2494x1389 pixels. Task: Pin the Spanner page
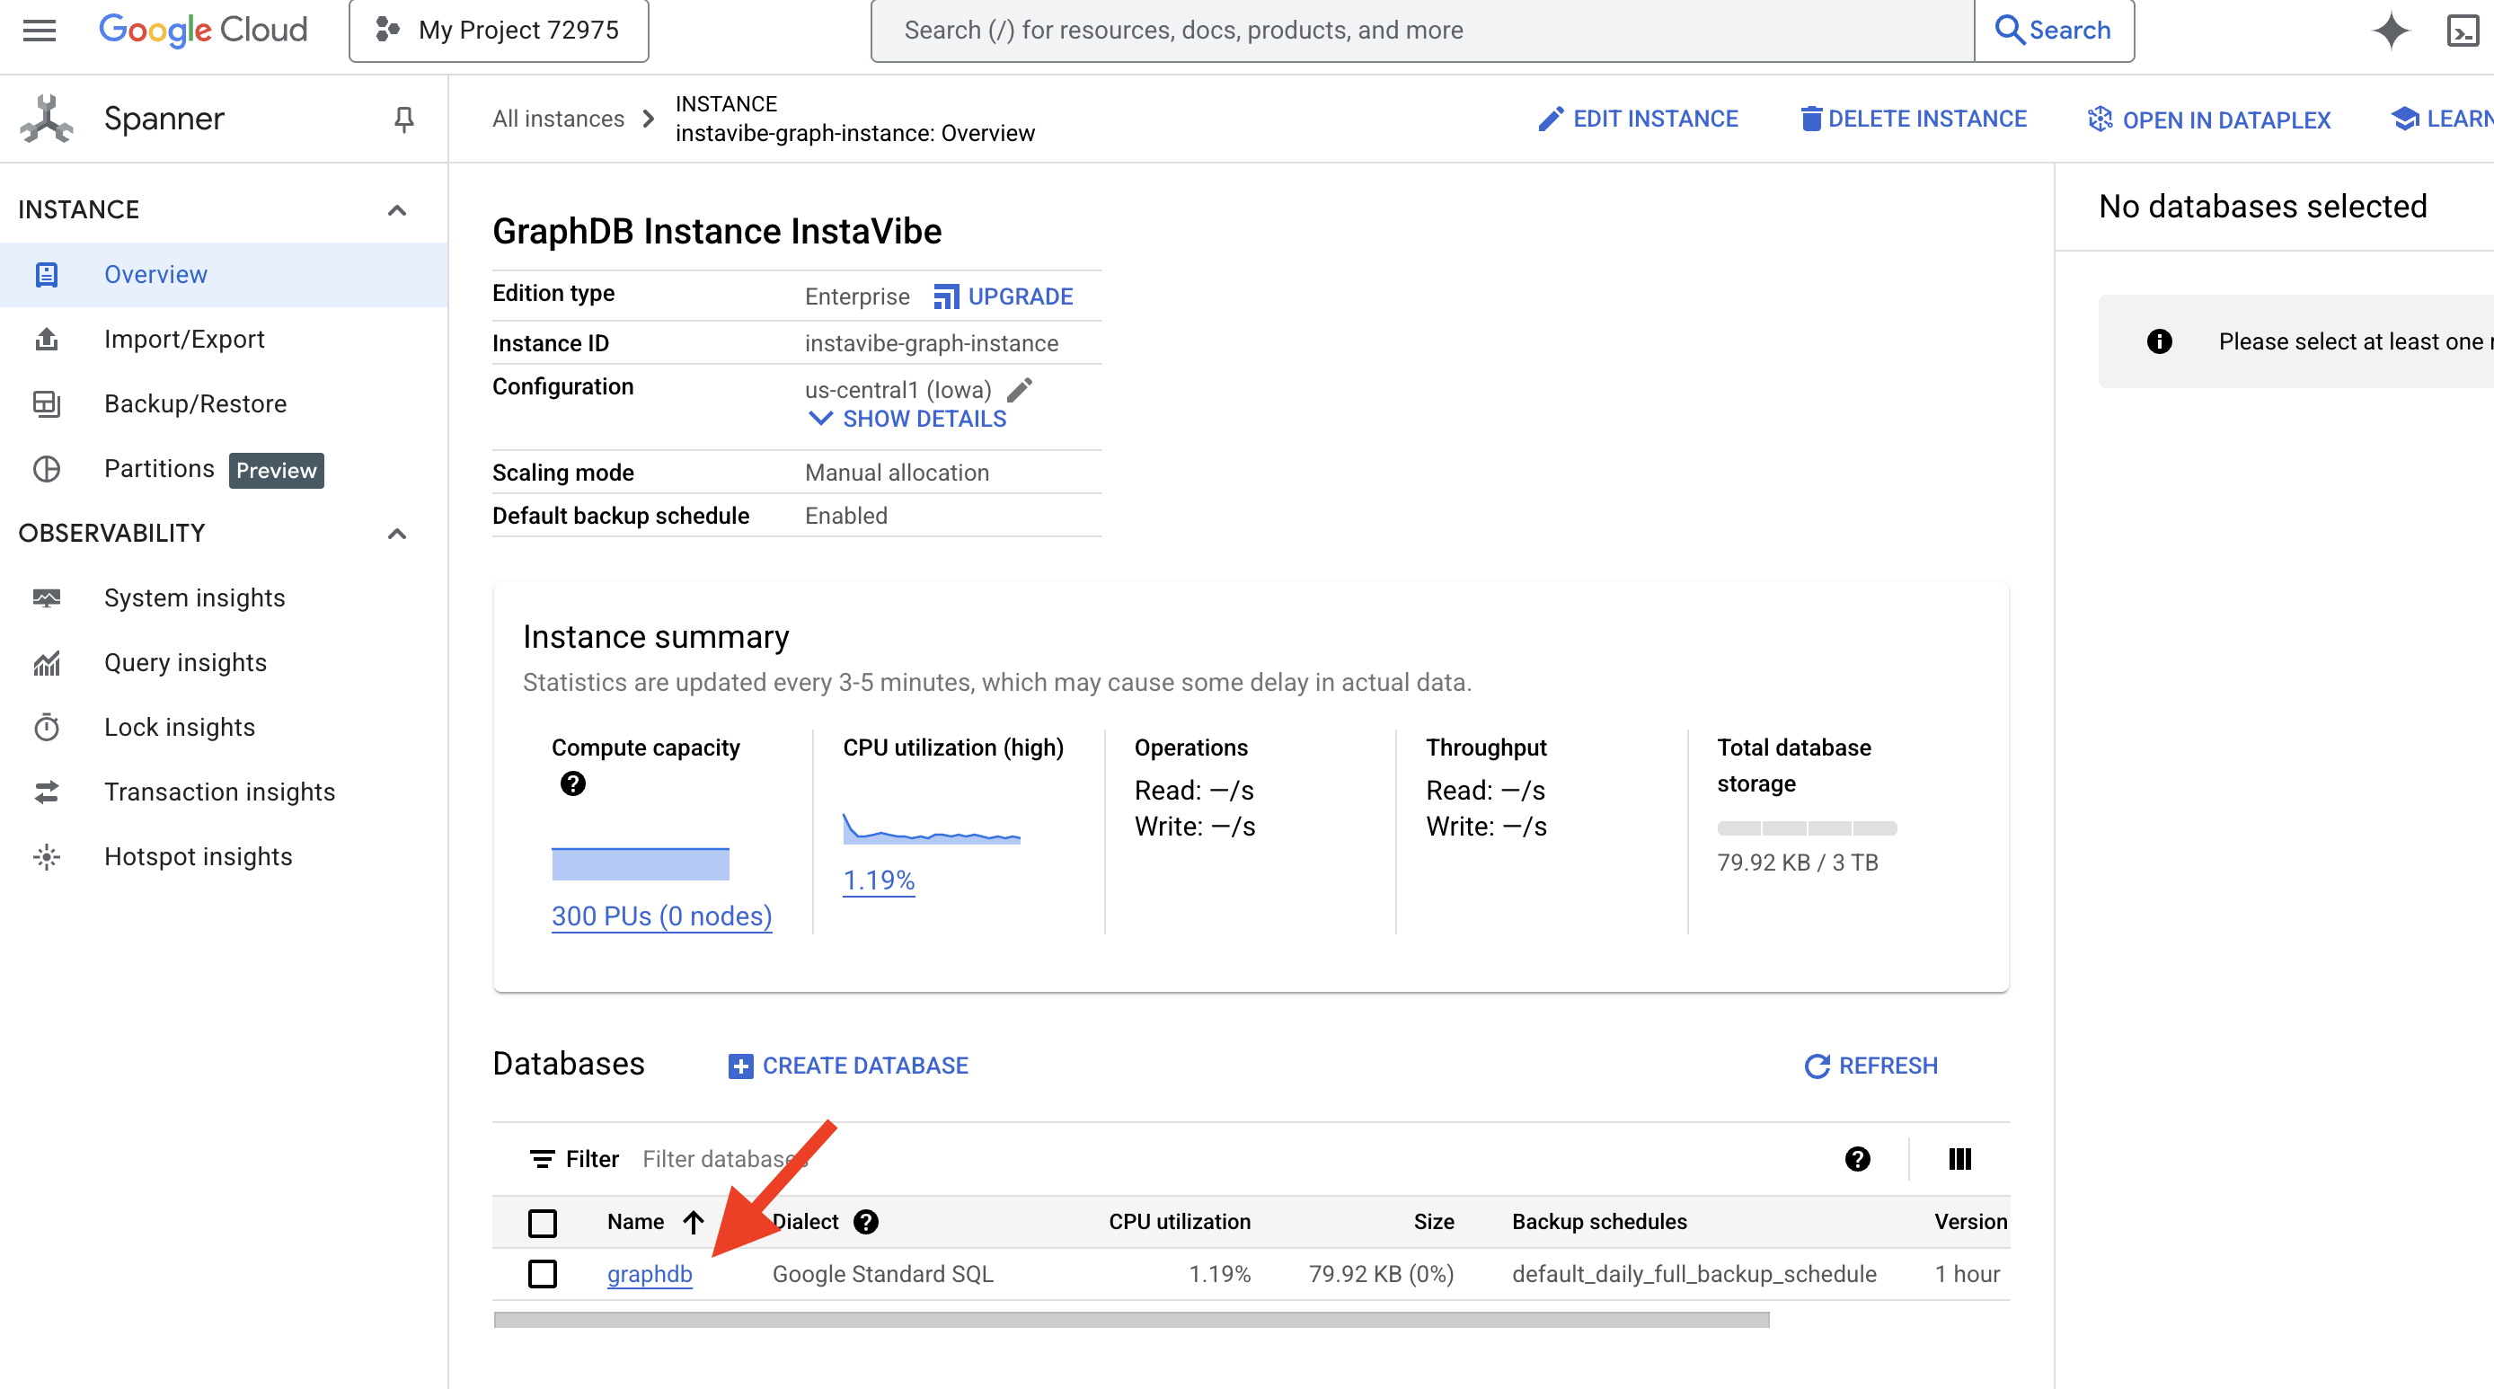point(403,118)
